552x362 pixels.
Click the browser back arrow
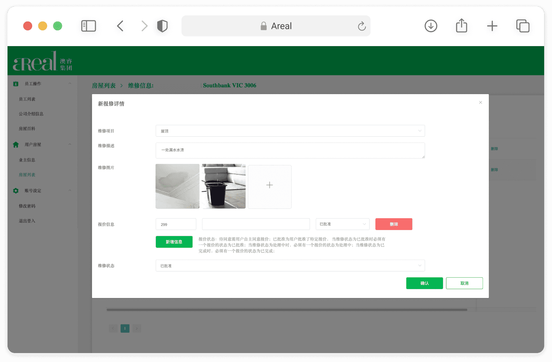(120, 26)
